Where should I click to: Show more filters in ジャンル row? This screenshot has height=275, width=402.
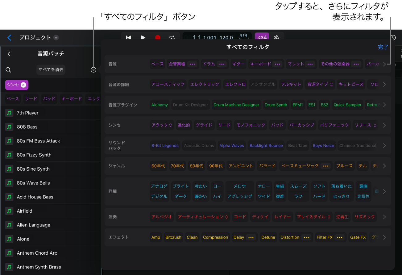tap(384, 166)
